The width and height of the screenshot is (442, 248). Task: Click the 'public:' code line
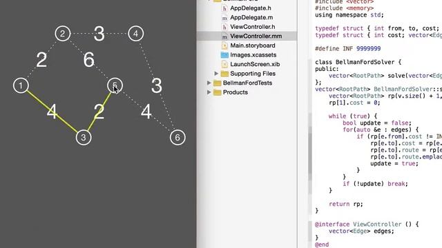tap(327, 69)
